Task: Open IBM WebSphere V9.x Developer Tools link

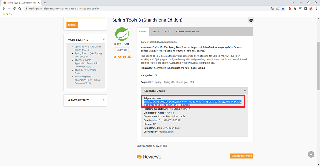Action: point(87,63)
